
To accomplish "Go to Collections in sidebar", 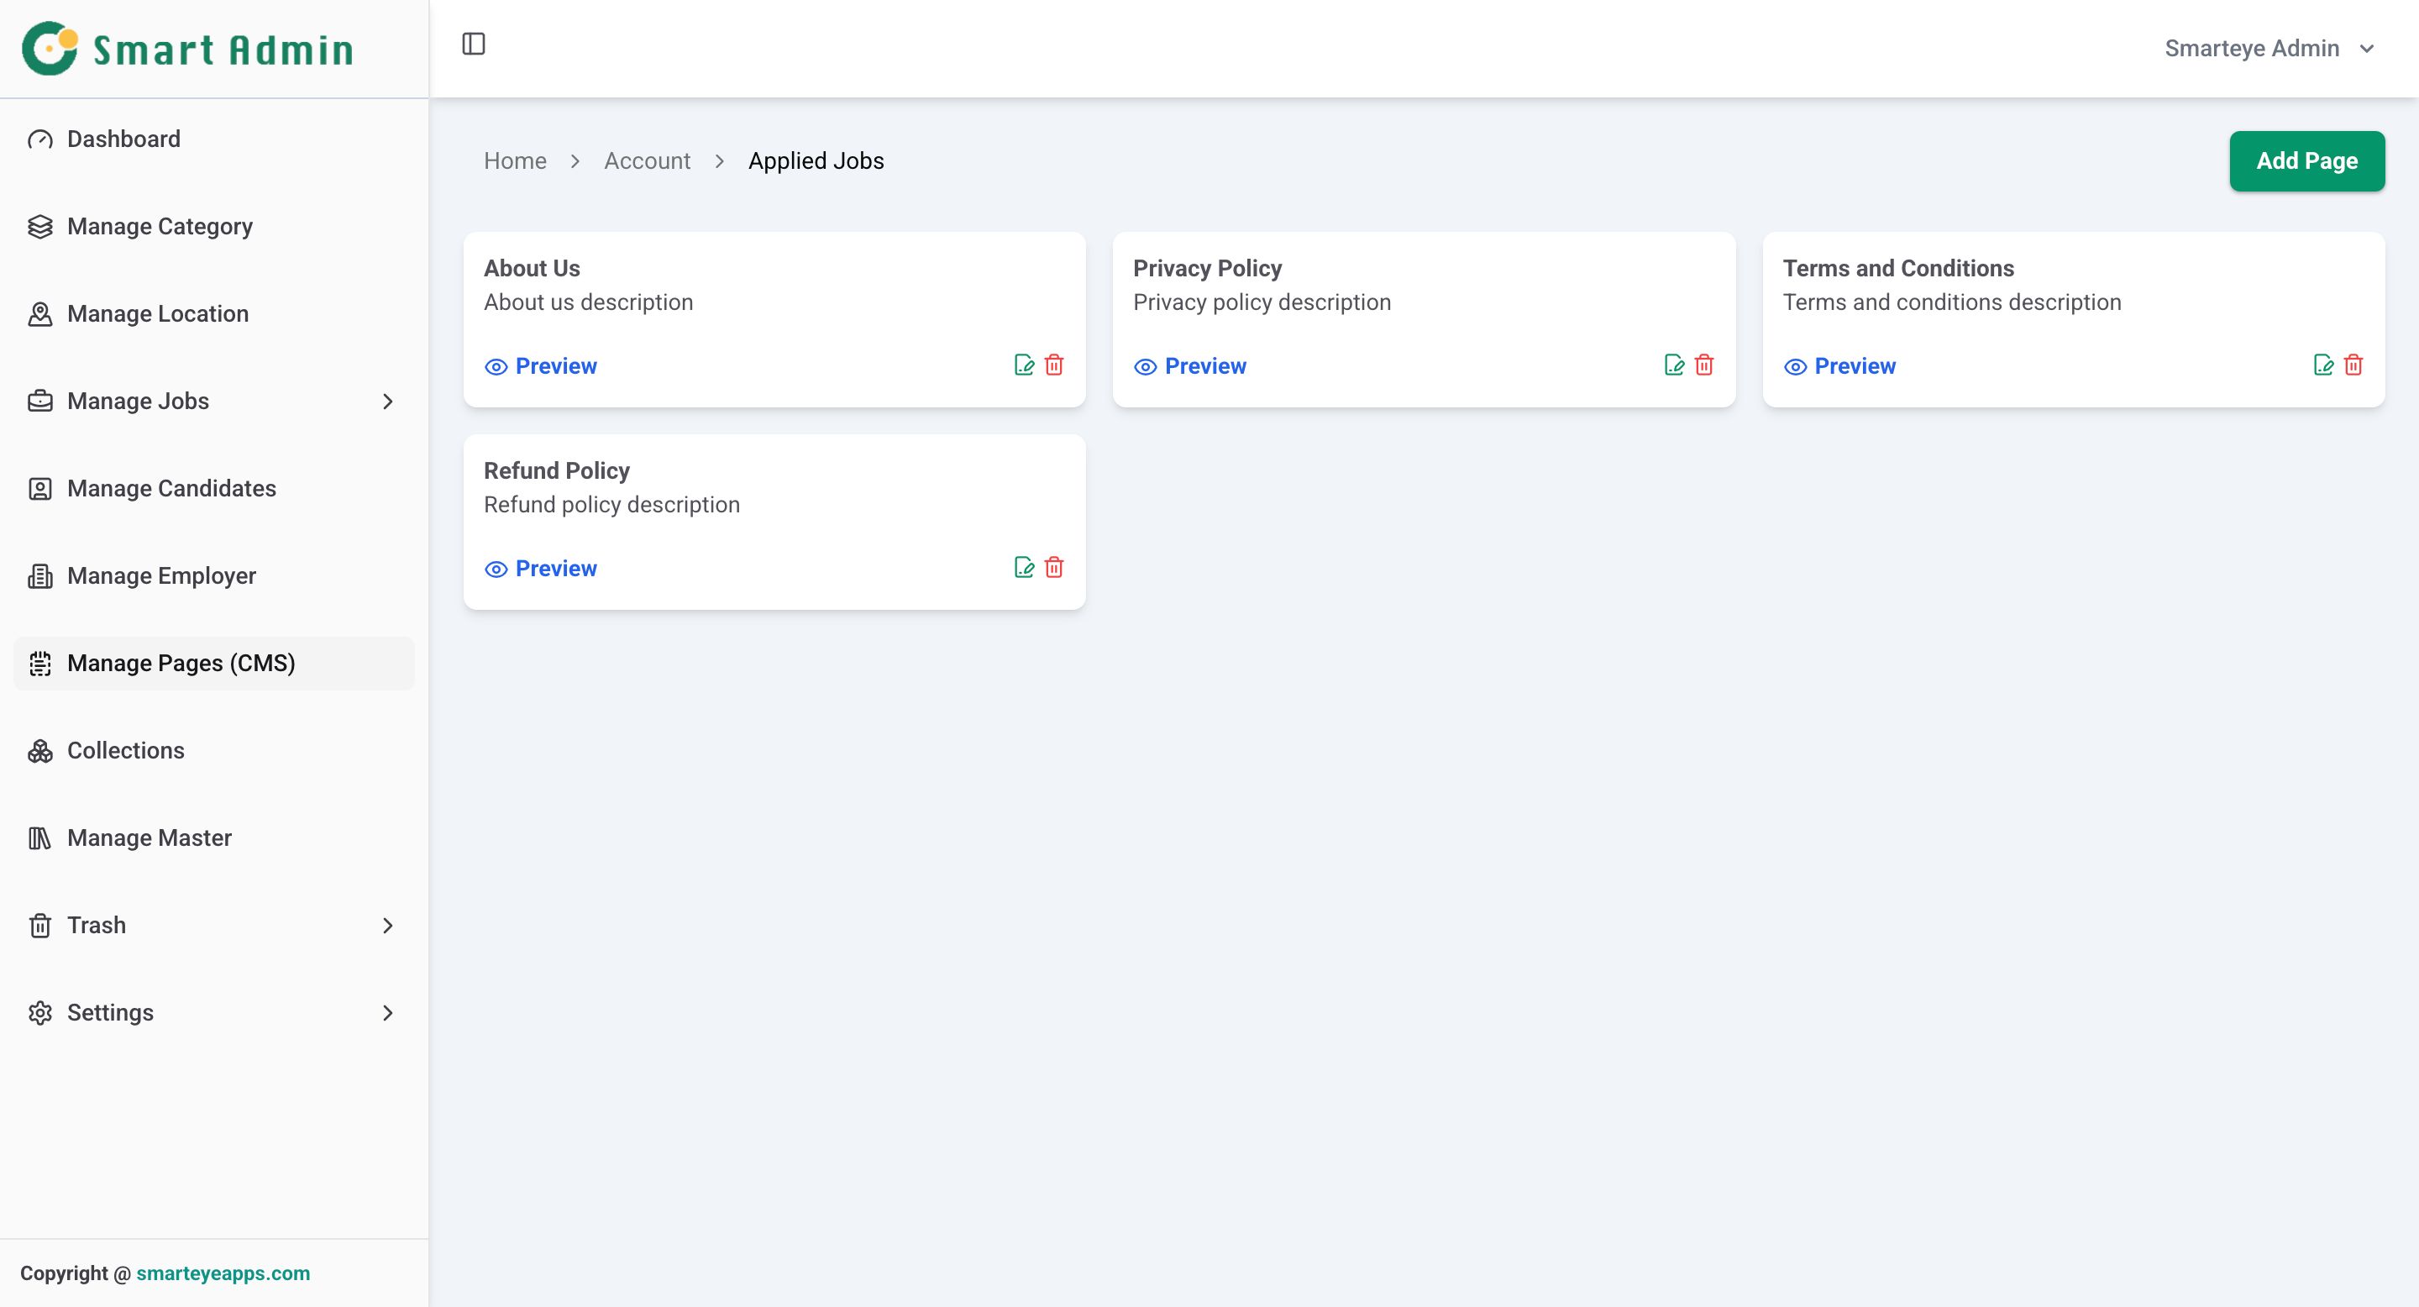I will pos(126,750).
